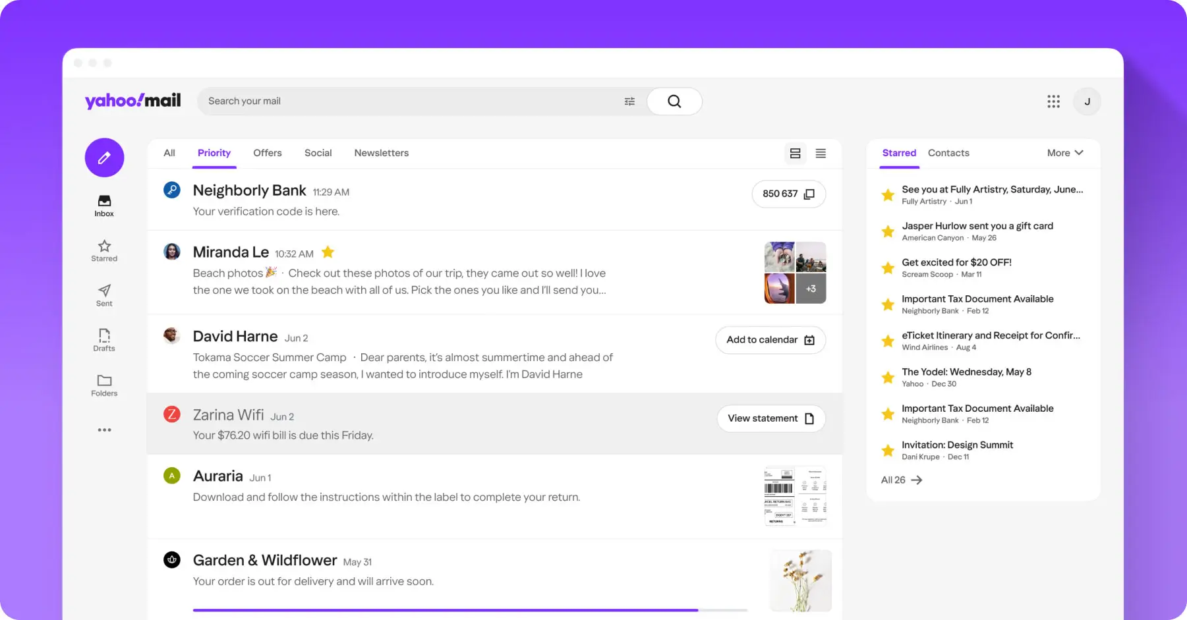Click Add to calendar for David Harne

770,339
